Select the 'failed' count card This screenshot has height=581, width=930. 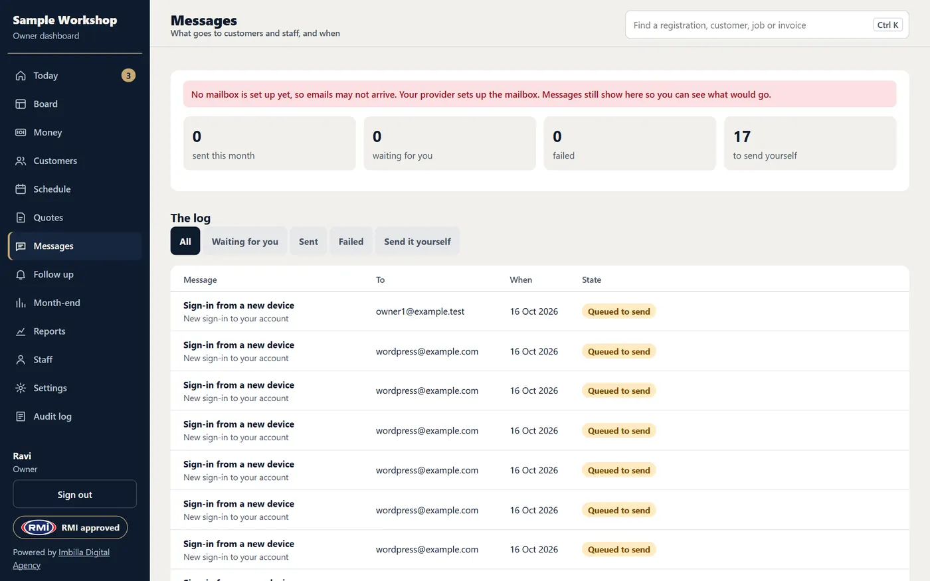[x=630, y=143]
